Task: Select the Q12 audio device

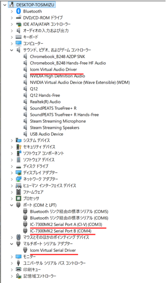Action: point(34,89)
